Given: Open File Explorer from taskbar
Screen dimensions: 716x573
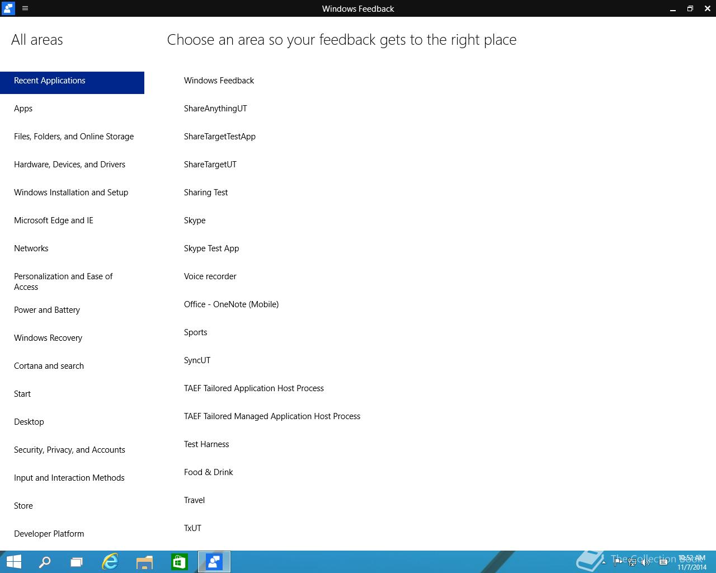Looking at the screenshot, I should (x=144, y=562).
